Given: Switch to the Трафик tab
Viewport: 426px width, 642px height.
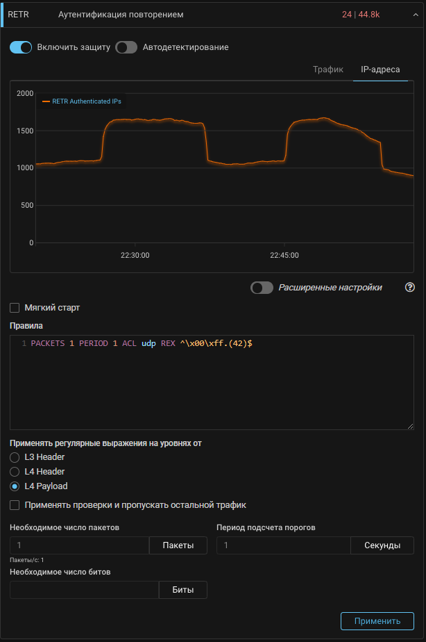Looking at the screenshot, I should pyautogui.click(x=328, y=69).
